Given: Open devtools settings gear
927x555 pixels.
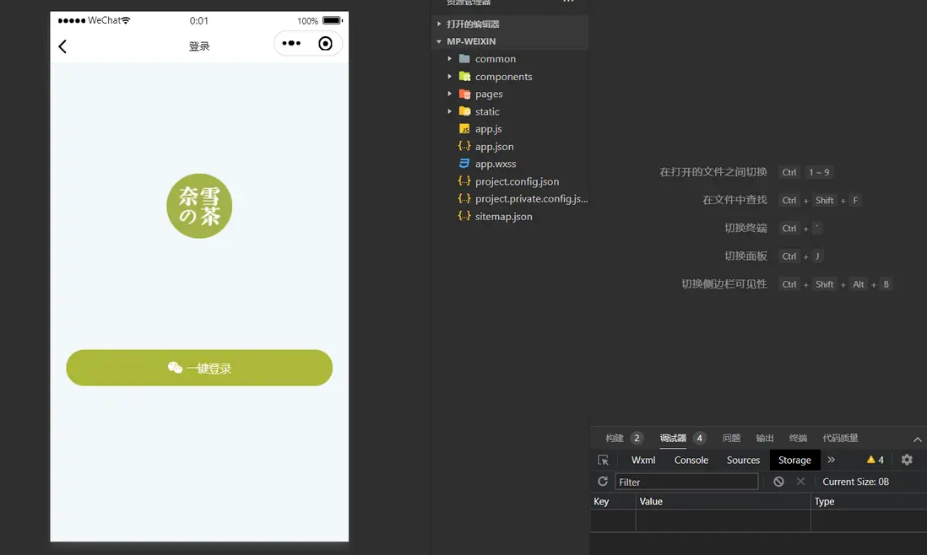Looking at the screenshot, I should [x=907, y=460].
